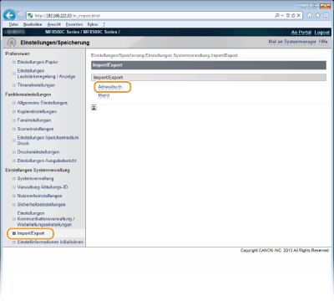Open Scaneinstellungen in sidebar
Image resolution: width=334 pixels, height=301 pixels.
point(35,129)
